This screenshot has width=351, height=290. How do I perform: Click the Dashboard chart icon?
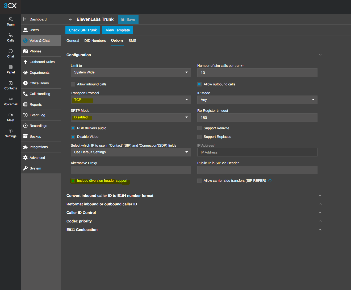tap(26, 19)
